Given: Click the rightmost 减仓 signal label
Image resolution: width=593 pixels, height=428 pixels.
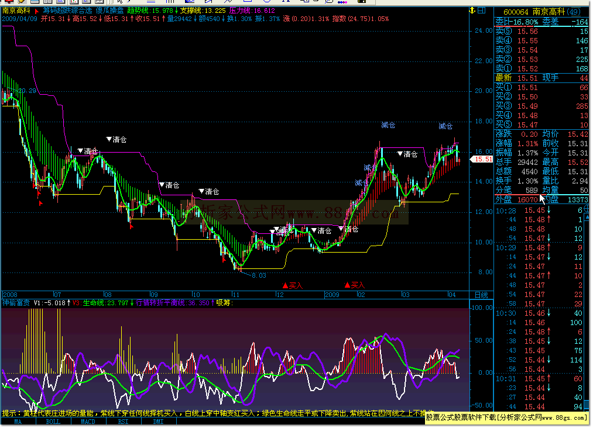Looking at the screenshot, I should click(445, 126).
